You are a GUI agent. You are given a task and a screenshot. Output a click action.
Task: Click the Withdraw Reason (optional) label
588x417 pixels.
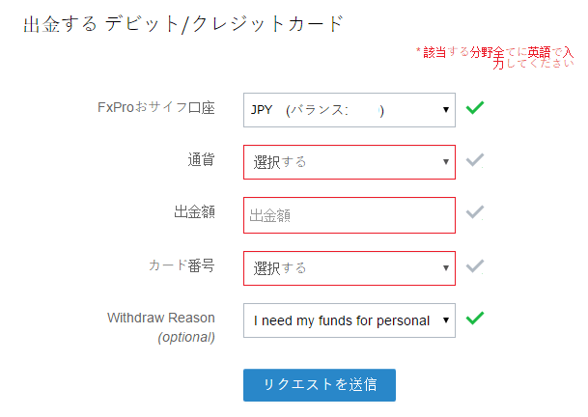tap(161, 327)
